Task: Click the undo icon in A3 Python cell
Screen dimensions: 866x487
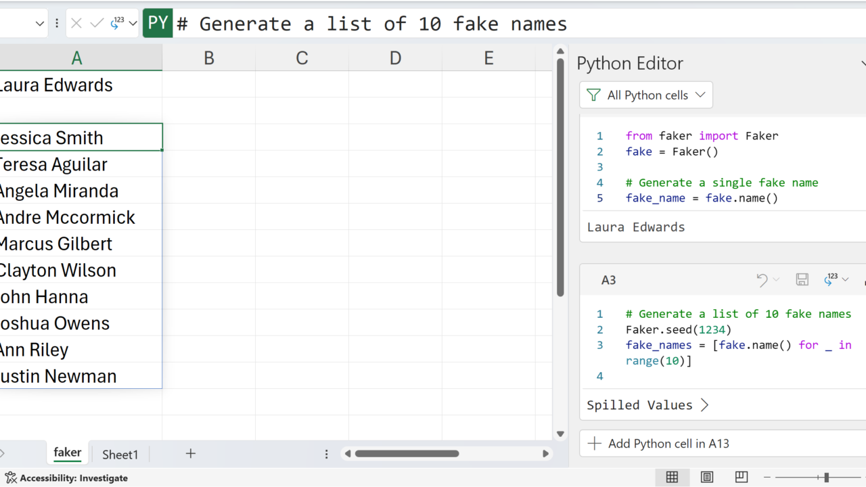Action: (x=762, y=280)
